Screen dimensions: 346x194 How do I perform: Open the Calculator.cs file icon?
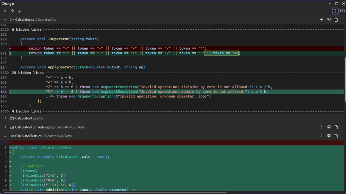tap(336, 19)
